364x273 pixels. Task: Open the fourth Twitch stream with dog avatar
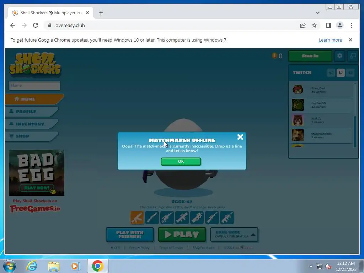tap(322, 135)
